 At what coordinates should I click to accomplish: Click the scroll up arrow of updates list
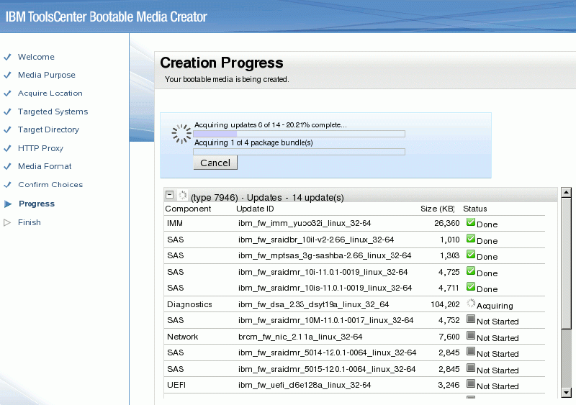(566, 193)
